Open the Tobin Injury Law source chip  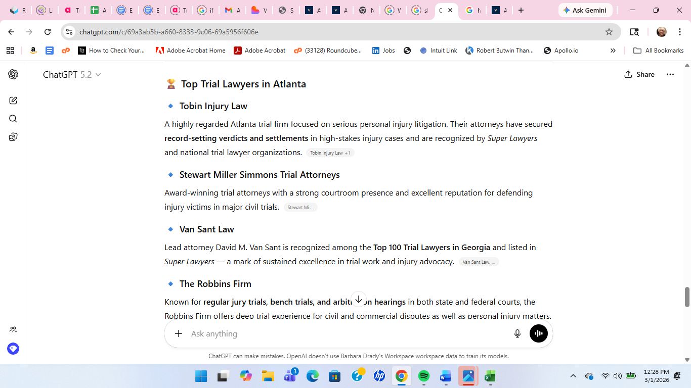click(330, 153)
